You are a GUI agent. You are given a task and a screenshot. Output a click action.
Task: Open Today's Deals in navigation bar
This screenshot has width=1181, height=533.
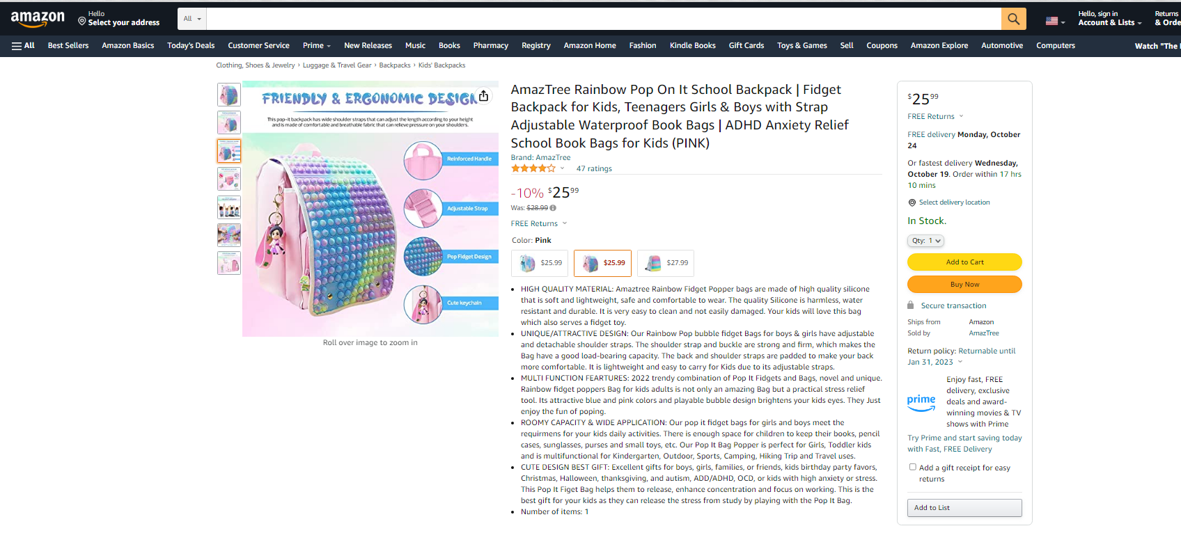[191, 46]
